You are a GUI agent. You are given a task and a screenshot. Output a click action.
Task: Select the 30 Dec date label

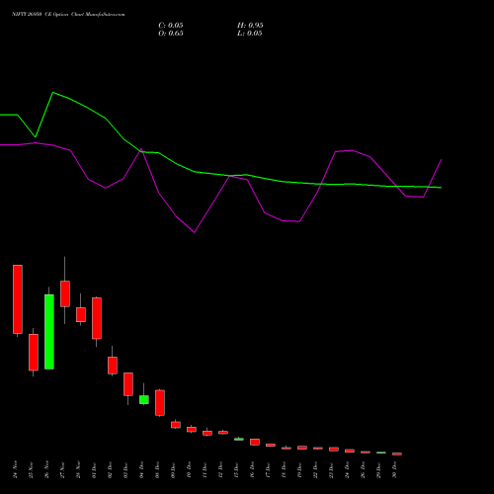[x=394, y=469]
